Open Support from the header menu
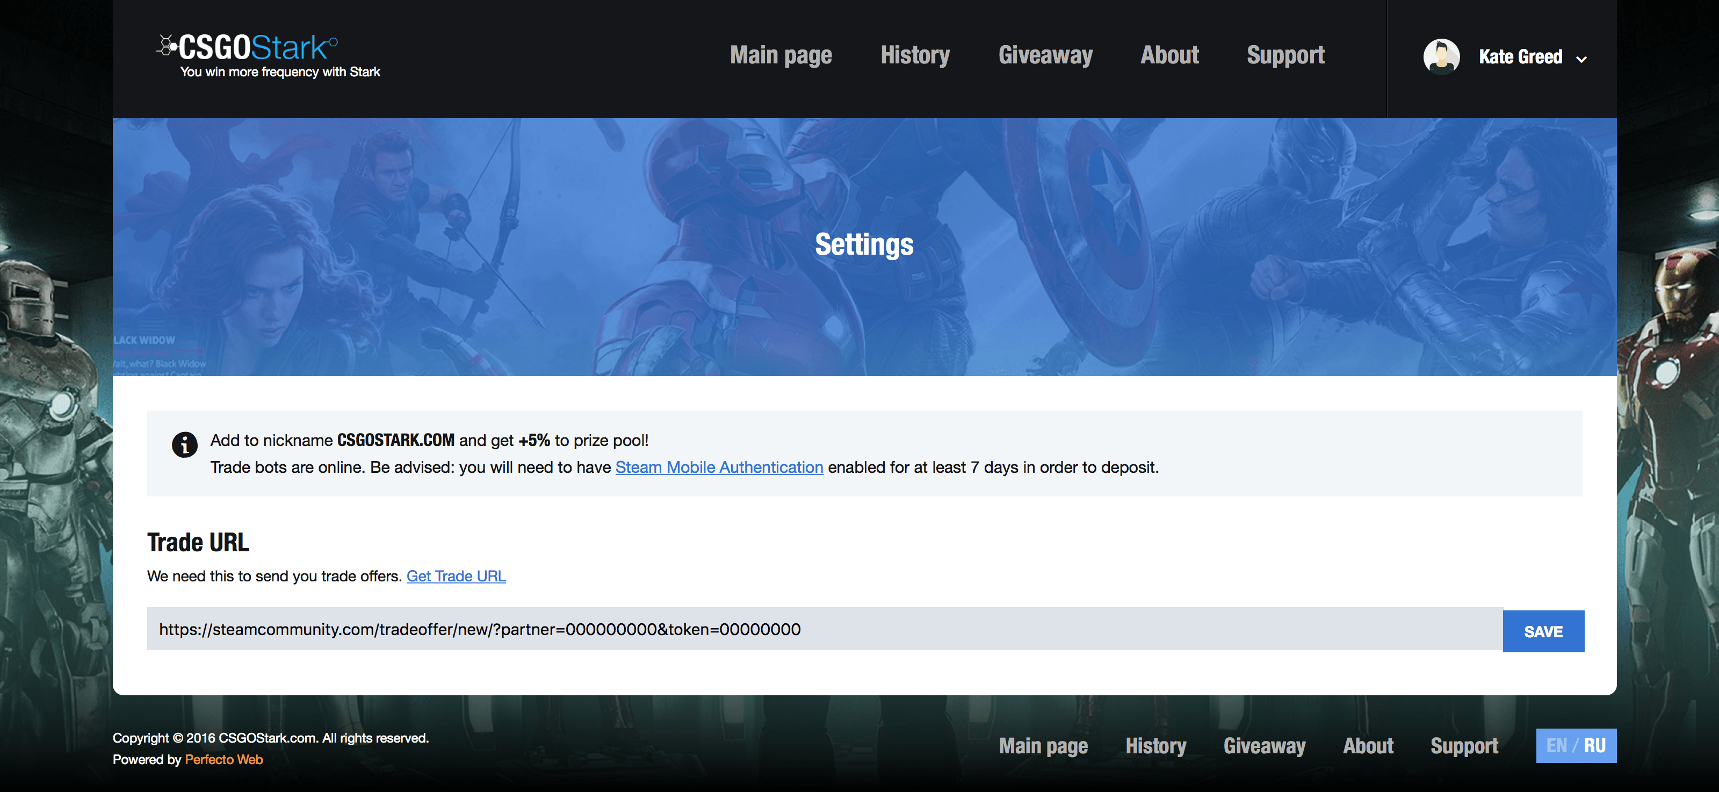The height and width of the screenshot is (792, 1719). click(x=1285, y=55)
